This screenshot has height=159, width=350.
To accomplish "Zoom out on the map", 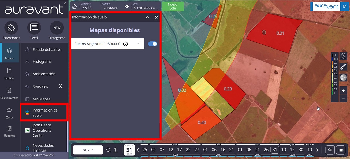I will pyautogui.click(x=343, y=99).
